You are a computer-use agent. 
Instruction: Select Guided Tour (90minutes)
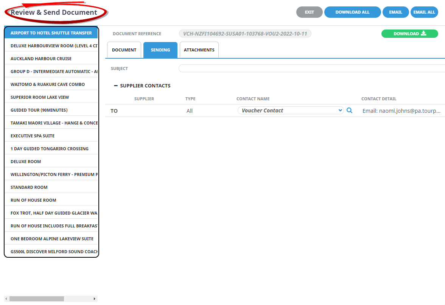(51, 110)
